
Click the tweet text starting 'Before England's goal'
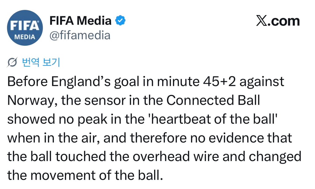(x=154, y=128)
